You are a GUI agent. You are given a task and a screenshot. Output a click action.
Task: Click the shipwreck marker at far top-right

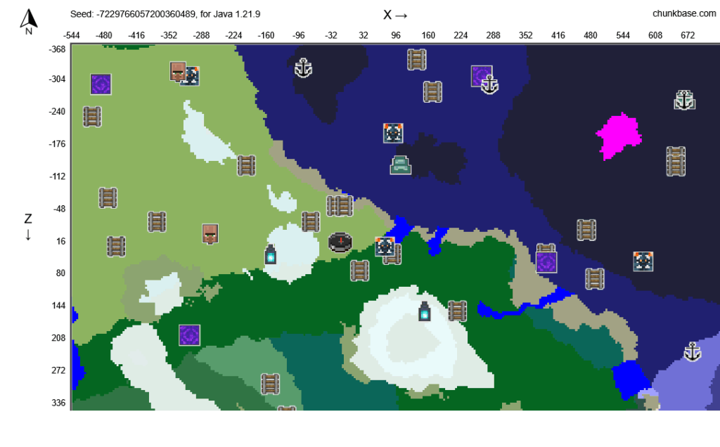(684, 101)
